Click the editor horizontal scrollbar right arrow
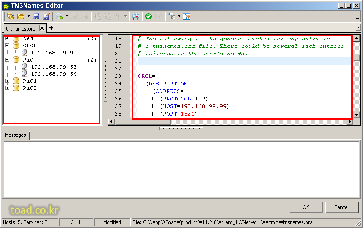Screen dimensions: 363x228 pyautogui.click(x=349, y=121)
